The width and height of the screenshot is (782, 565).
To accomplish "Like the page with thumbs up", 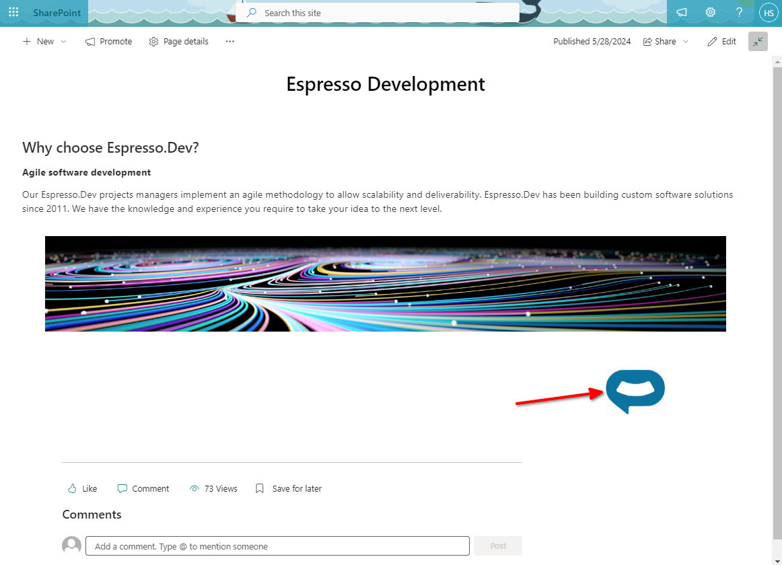I will (x=82, y=489).
